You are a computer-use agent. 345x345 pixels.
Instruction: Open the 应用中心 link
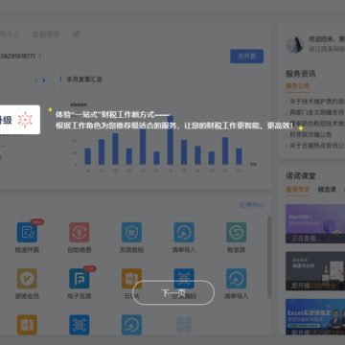(251, 205)
